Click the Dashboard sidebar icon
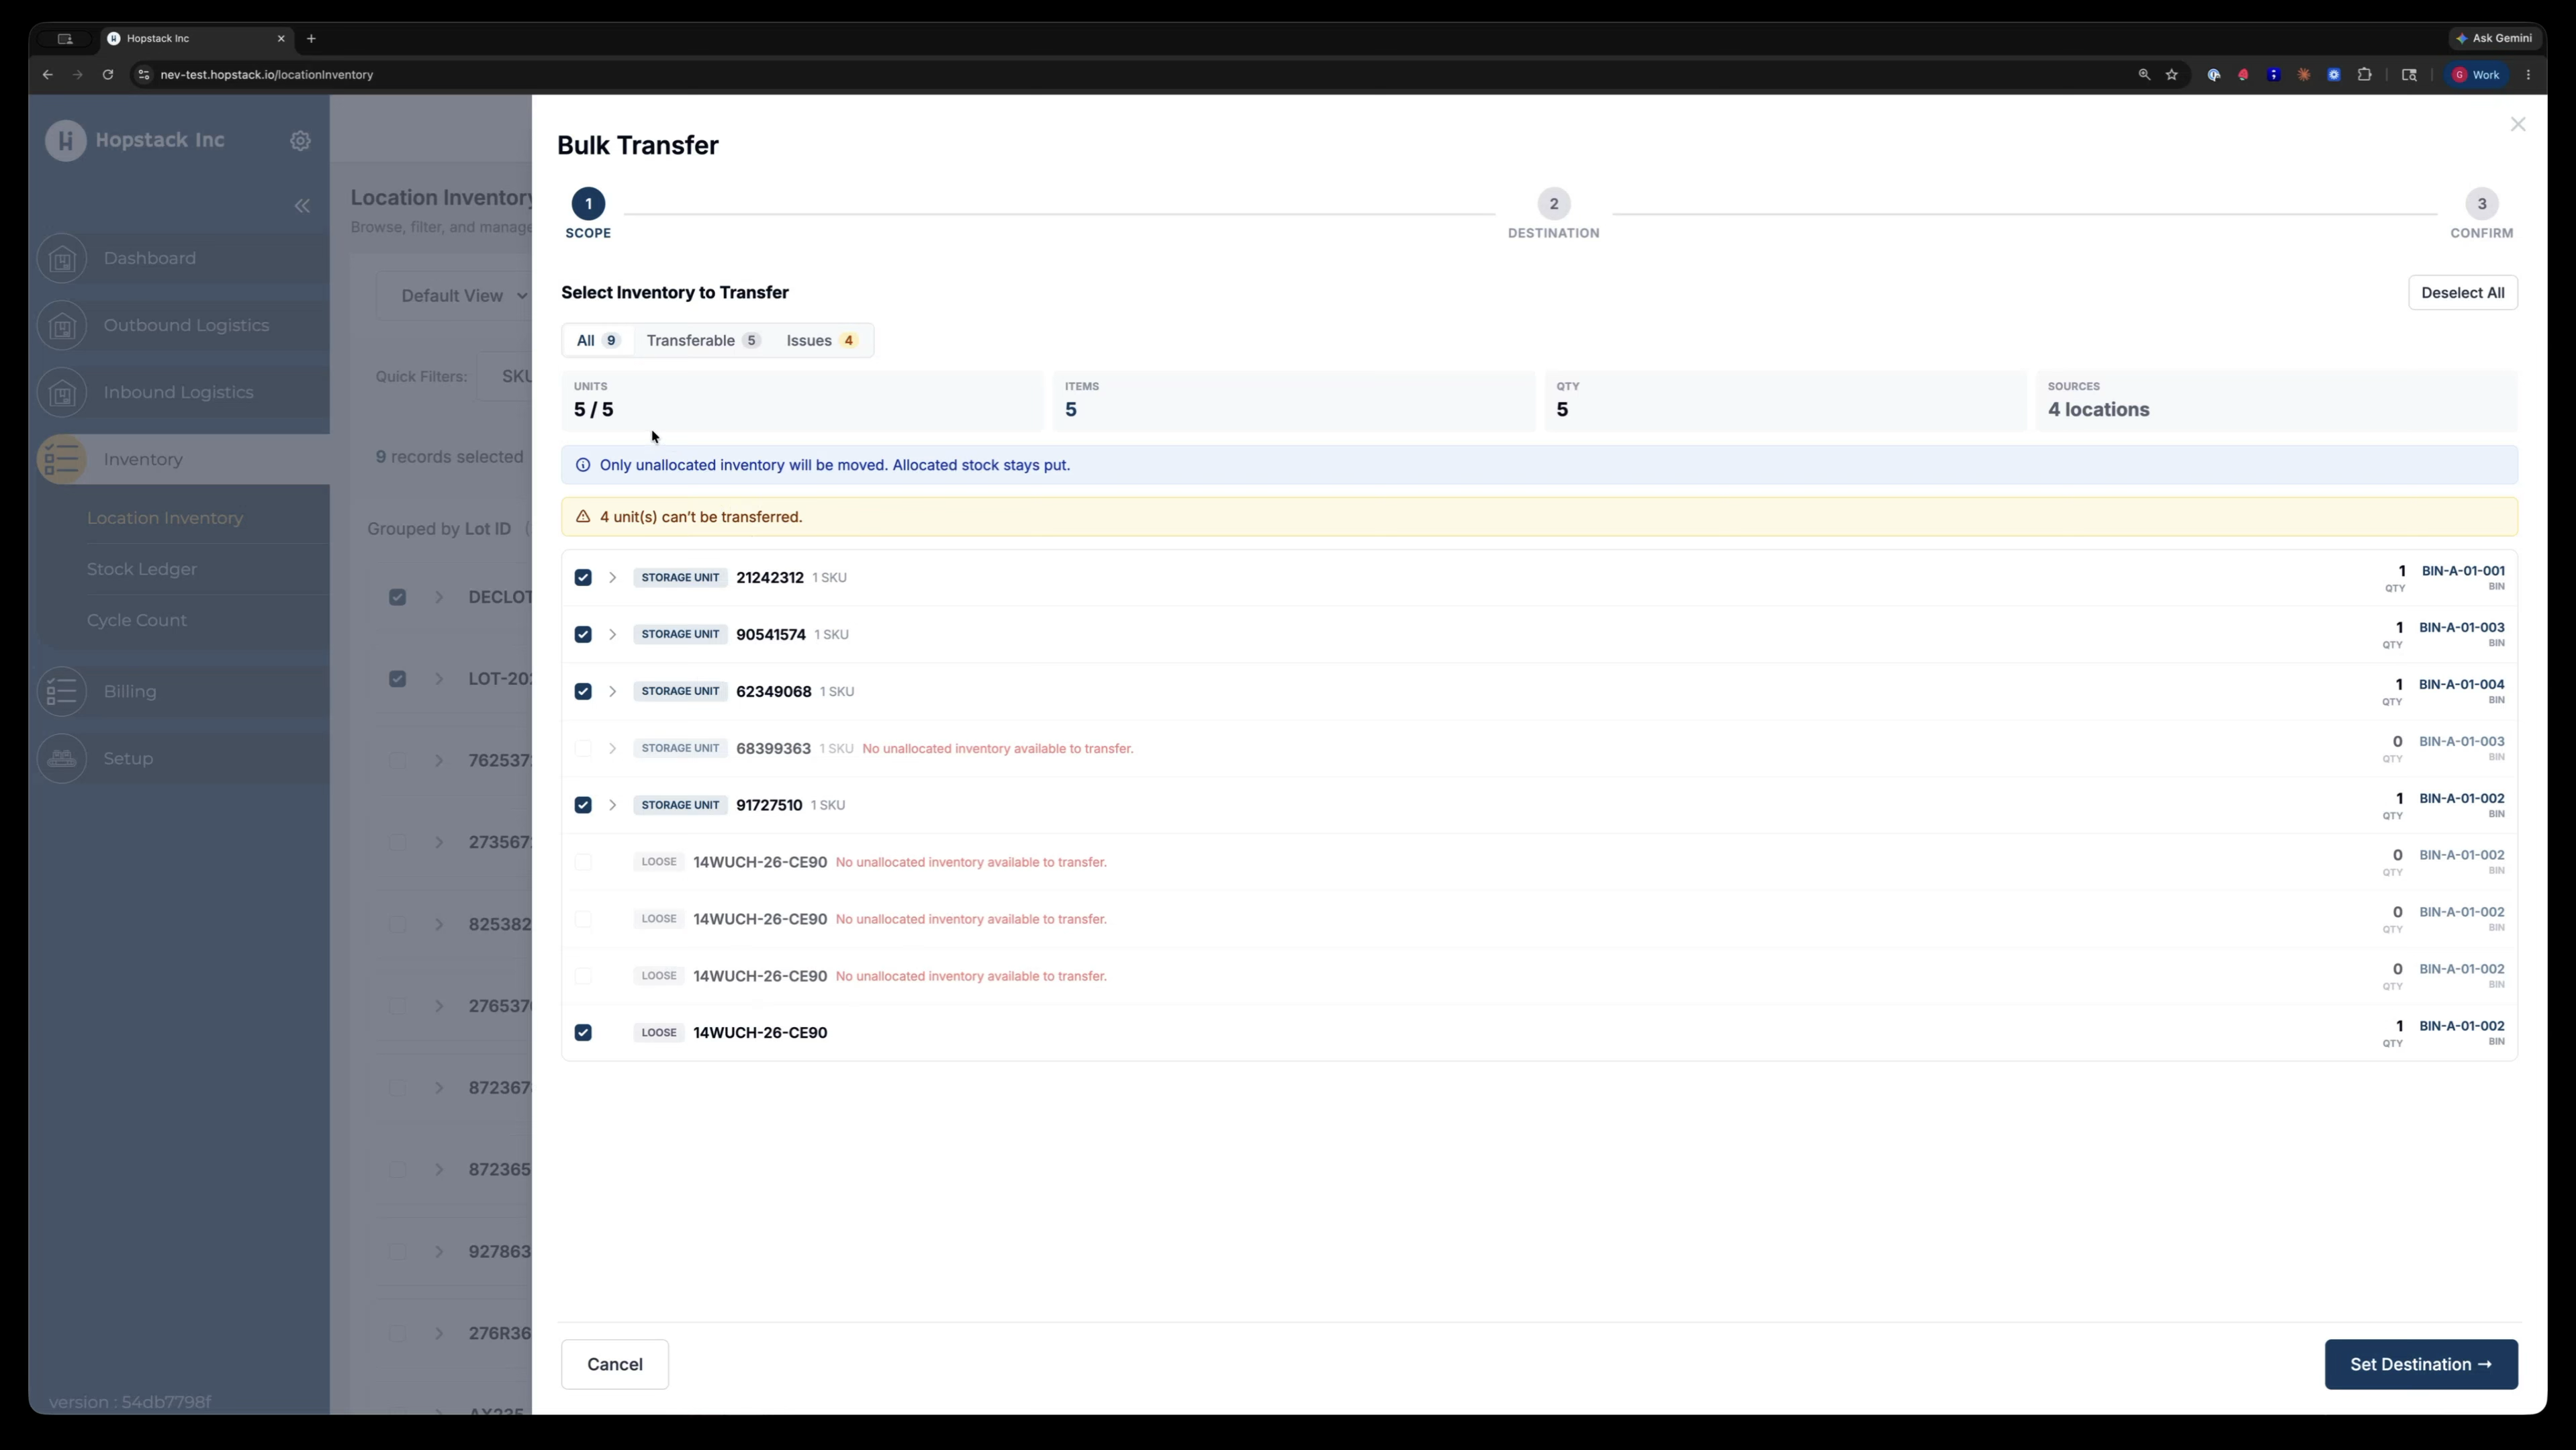Viewport: 2576px width, 1450px height. coord(62,259)
